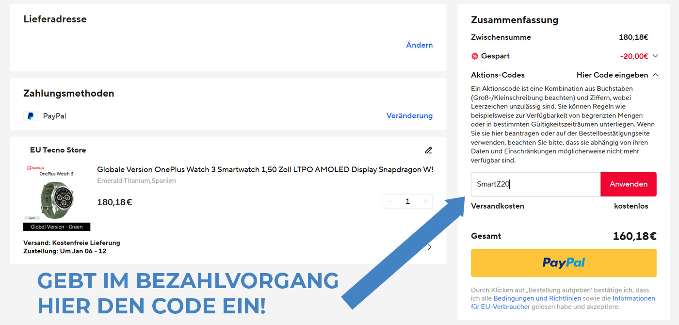Click the OnePlus Watch 3 product title
Screen dimensions: 679x325
tap(265, 170)
